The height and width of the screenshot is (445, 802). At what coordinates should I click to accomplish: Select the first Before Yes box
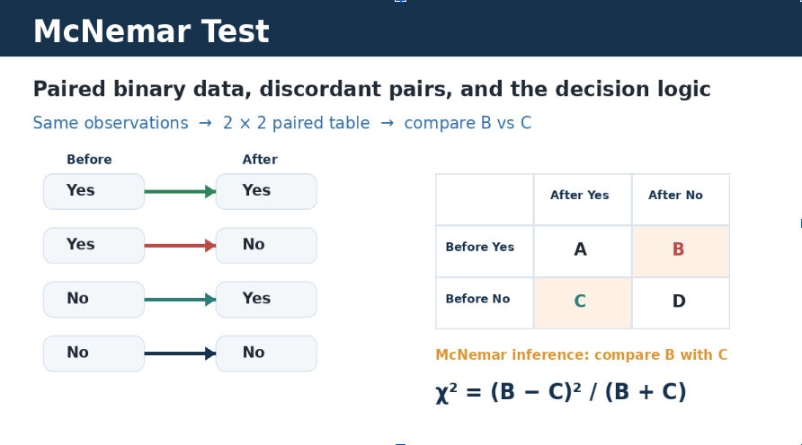click(x=94, y=191)
